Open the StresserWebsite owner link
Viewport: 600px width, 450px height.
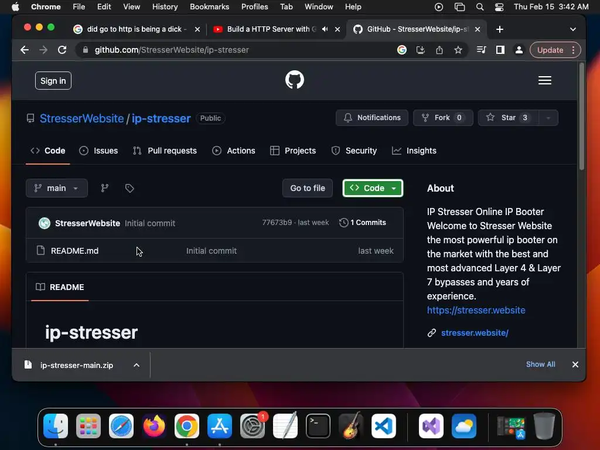pyautogui.click(x=82, y=118)
